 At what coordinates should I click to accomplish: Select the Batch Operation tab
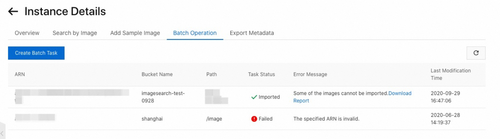click(195, 33)
